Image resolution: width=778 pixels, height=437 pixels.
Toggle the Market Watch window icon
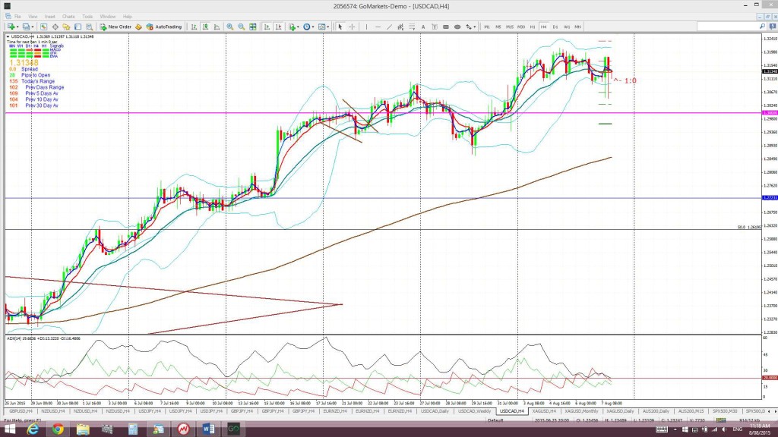pyautogui.click(x=43, y=27)
